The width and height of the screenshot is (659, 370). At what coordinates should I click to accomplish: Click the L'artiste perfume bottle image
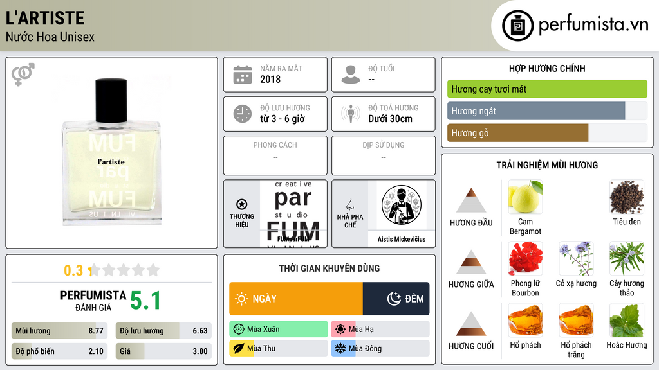click(112, 152)
